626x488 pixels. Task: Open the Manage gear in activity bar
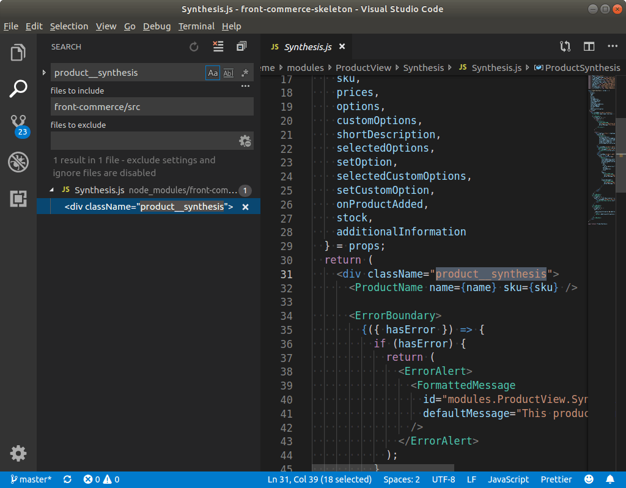pyautogui.click(x=18, y=454)
